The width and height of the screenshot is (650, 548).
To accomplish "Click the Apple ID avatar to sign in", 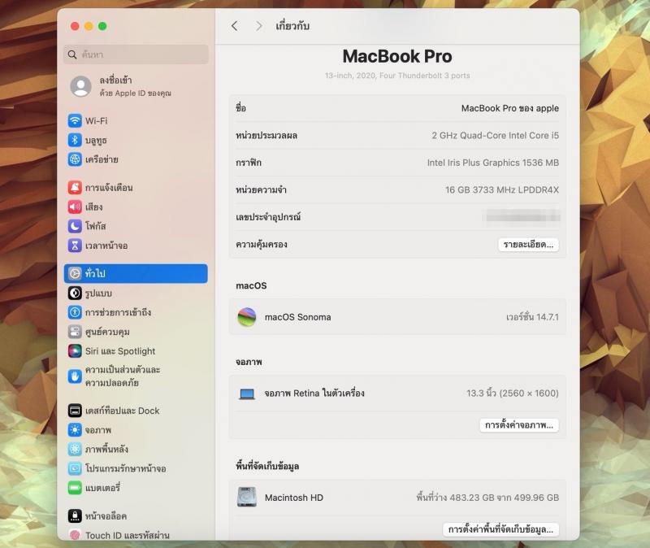I will pyautogui.click(x=80, y=86).
